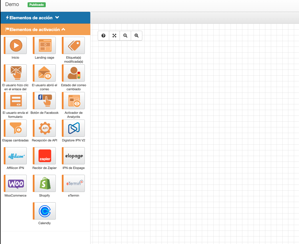Zoom out of the canvas
This screenshot has height=244, width=299.
125,36
